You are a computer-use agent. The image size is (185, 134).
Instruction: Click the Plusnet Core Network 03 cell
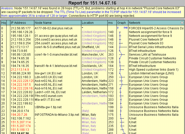pos(146,43)
